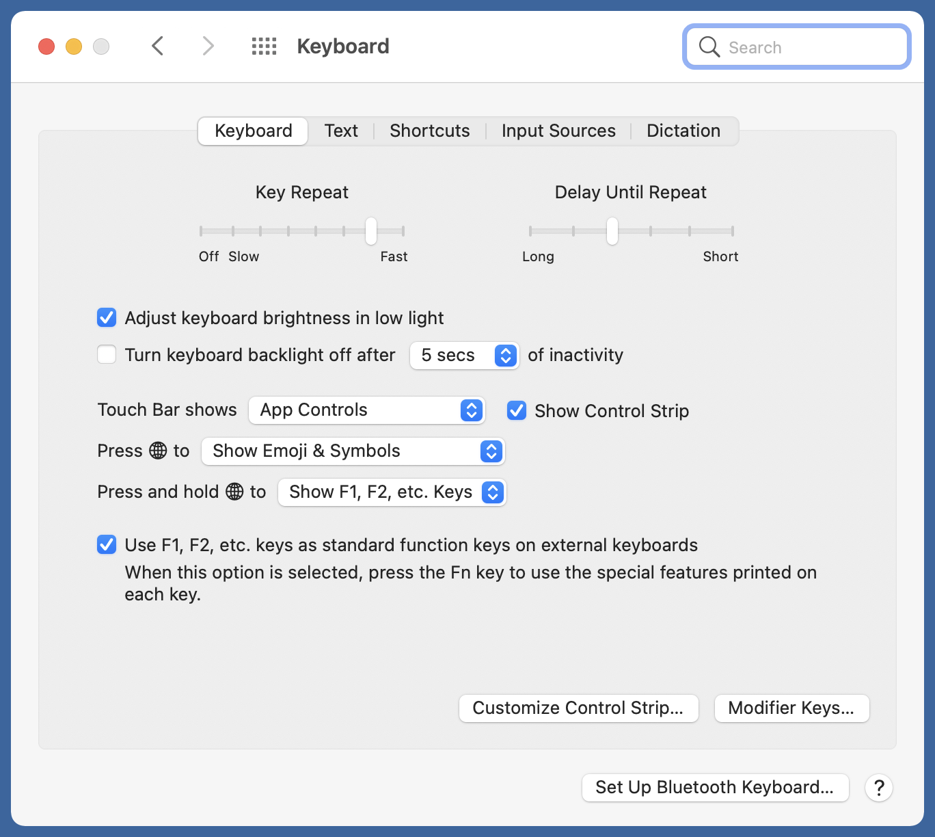Open the show-all preferences grid icon
The width and height of the screenshot is (935, 837).
coord(264,46)
